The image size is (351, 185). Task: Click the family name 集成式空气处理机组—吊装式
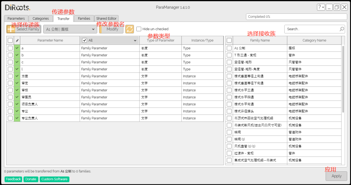coord(255,160)
